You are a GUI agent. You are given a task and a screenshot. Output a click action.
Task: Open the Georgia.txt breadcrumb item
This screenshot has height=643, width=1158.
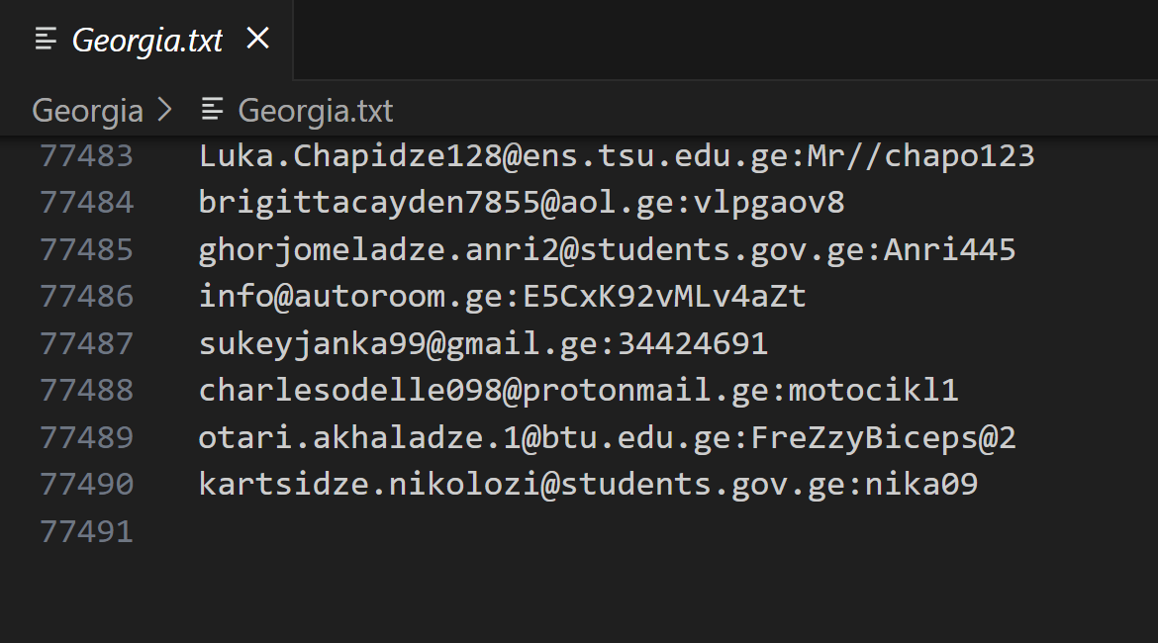click(x=315, y=111)
